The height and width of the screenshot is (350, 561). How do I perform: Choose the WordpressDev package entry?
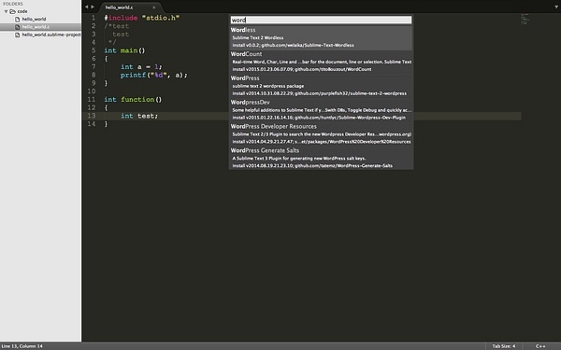pos(321,109)
